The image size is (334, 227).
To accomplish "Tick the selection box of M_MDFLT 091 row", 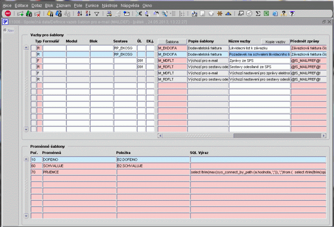I will coord(33,61).
